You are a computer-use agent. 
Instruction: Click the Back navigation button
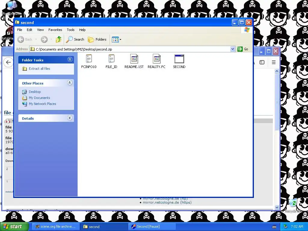click(x=25, y=39)
